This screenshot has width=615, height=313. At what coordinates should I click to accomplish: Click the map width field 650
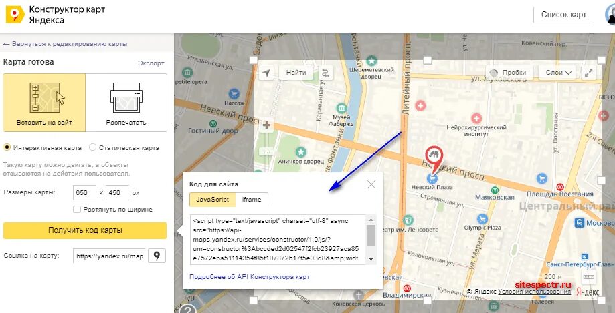[x=84, y=192]
